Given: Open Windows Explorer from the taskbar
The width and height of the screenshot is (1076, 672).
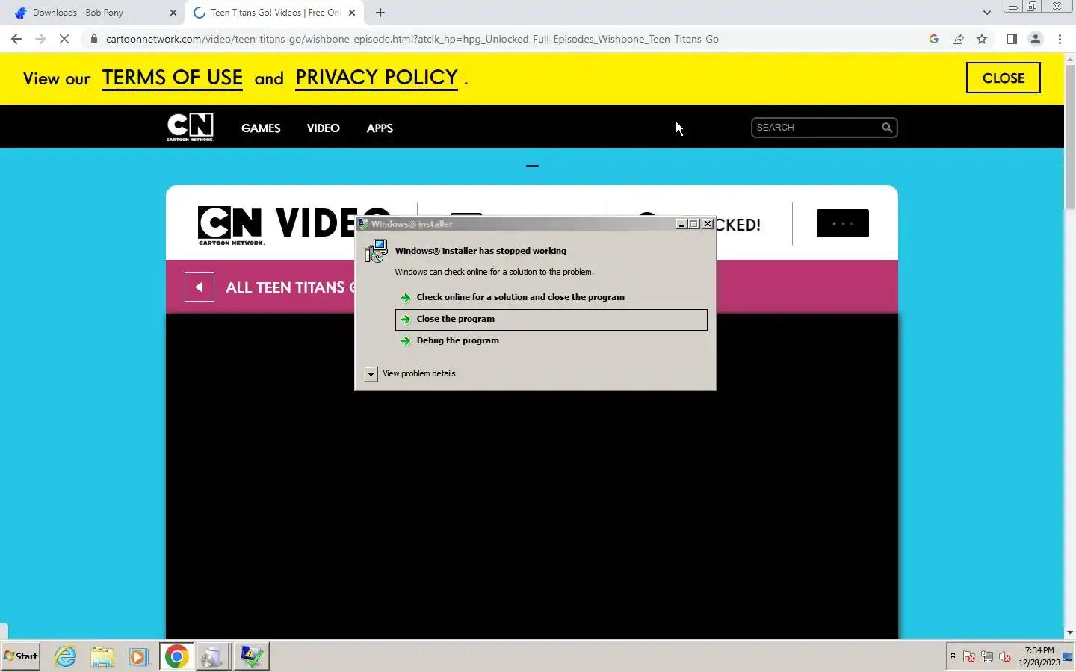Looking at the screenshot, I should [102, 656].
